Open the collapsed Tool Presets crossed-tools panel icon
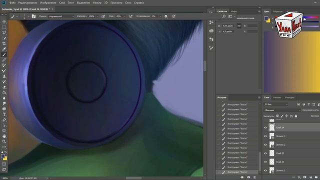This screenshot has height=180, width=320. (x=211, y=22)
